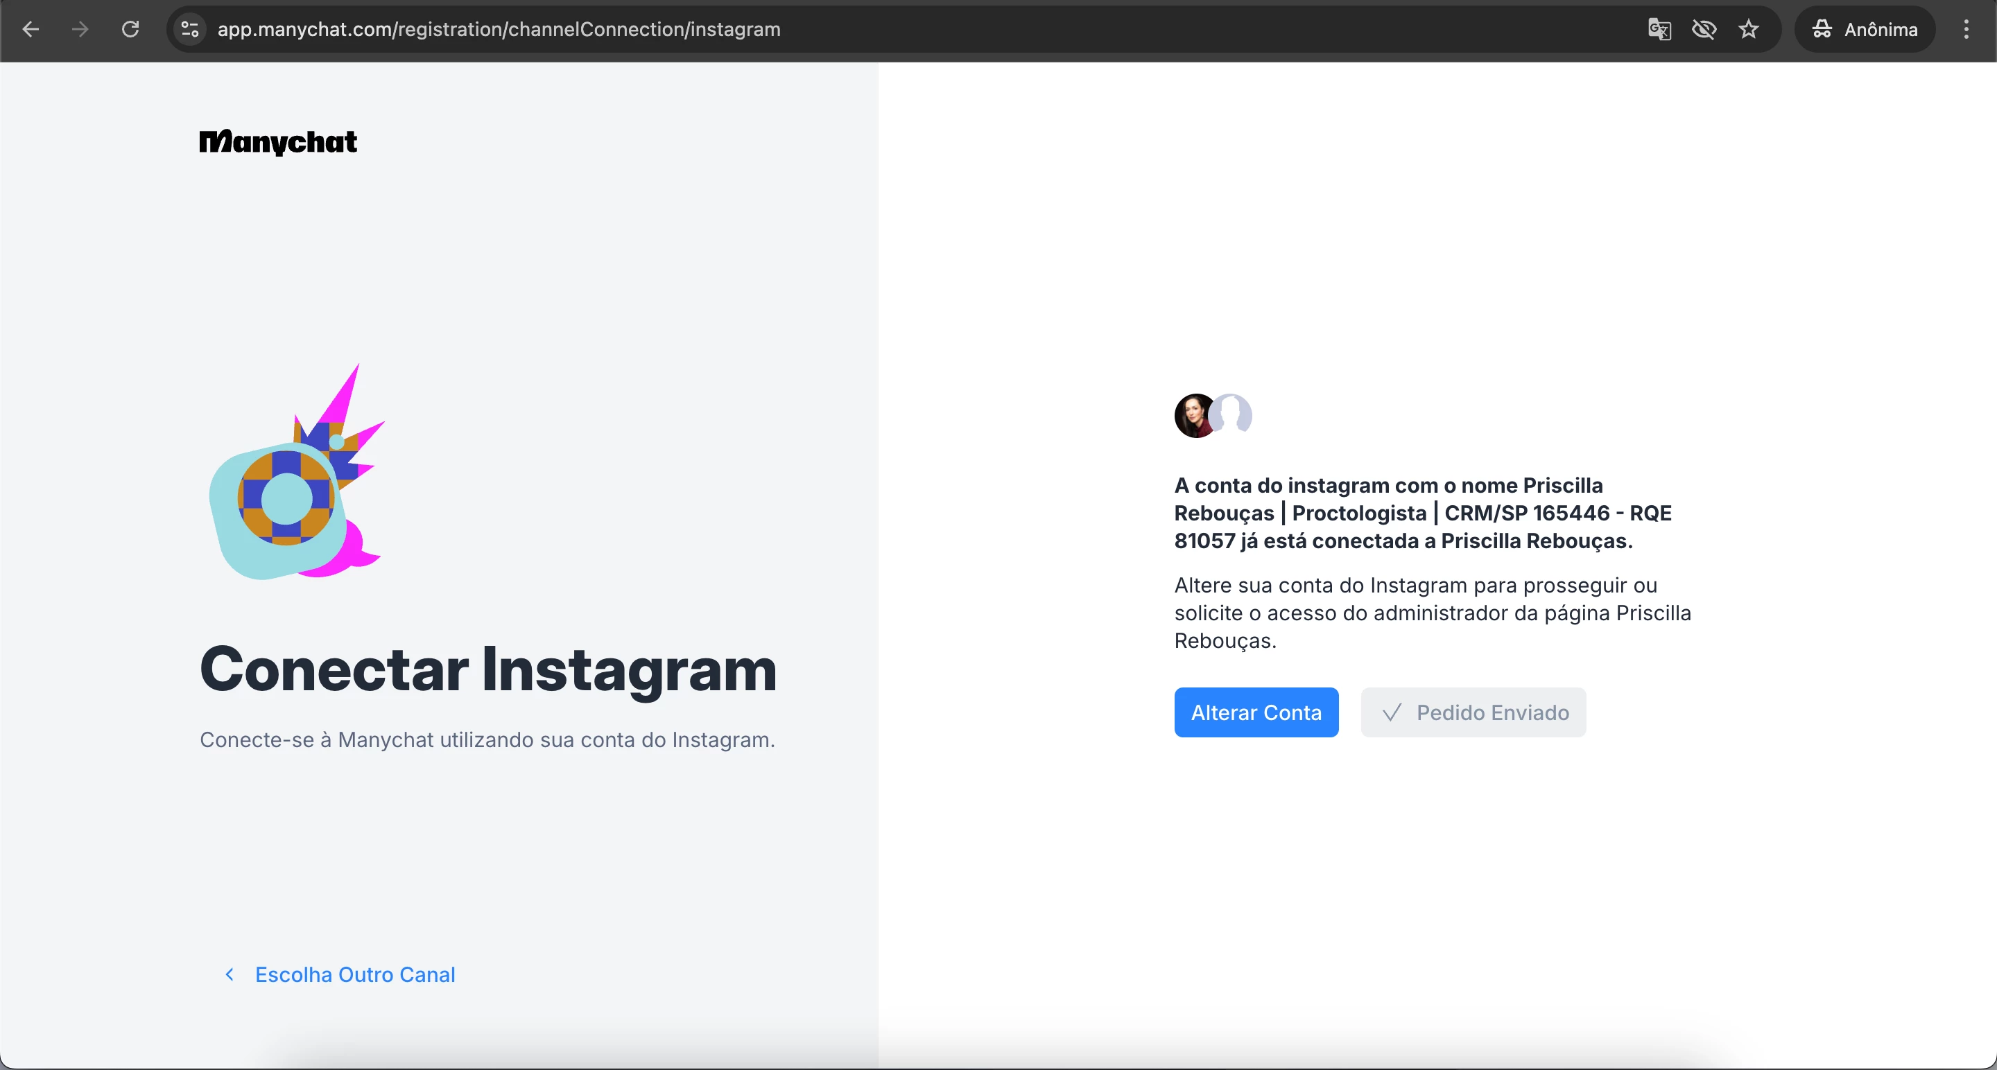Click the Manychat logo
Image resolution: width=1997 pixels, height=1070 pixels.
tap(278, 142)
